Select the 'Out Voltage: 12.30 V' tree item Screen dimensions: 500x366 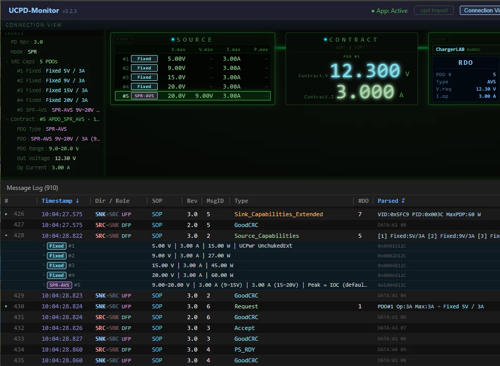point(46,159)
